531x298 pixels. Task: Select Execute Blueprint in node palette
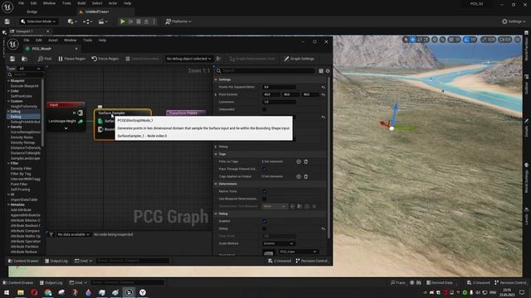pyautogui.click(x=24, y=86)
